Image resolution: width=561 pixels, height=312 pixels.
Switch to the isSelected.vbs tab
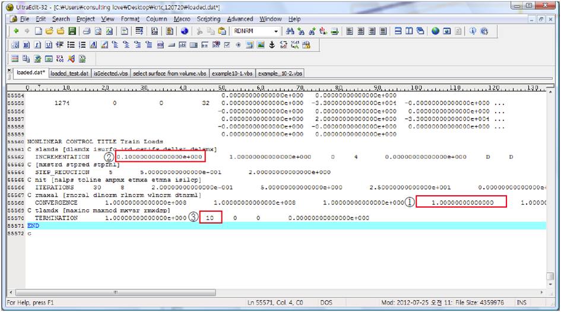coord(110,74)
